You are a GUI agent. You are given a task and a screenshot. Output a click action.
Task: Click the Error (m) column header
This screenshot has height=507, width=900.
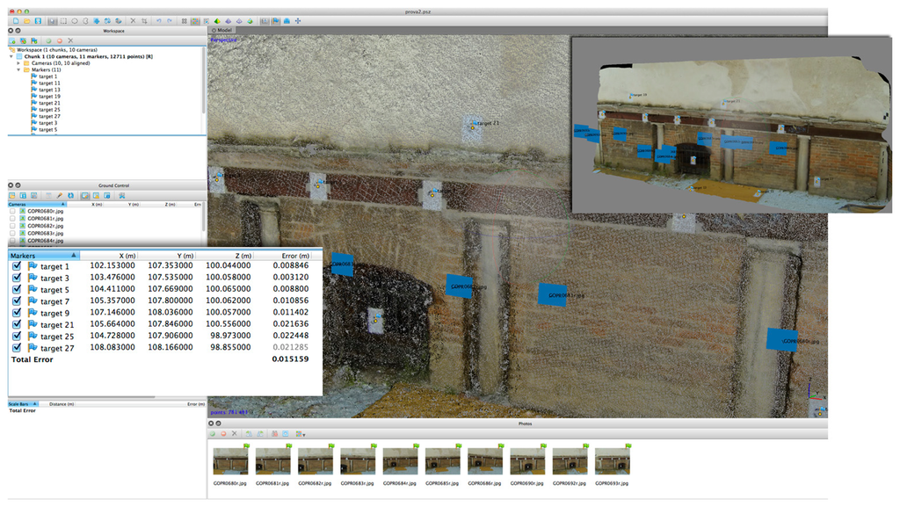289,255
